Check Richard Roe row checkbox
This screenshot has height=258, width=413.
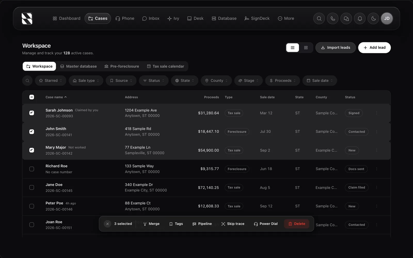pyautogui.click(x=31, y=169)
